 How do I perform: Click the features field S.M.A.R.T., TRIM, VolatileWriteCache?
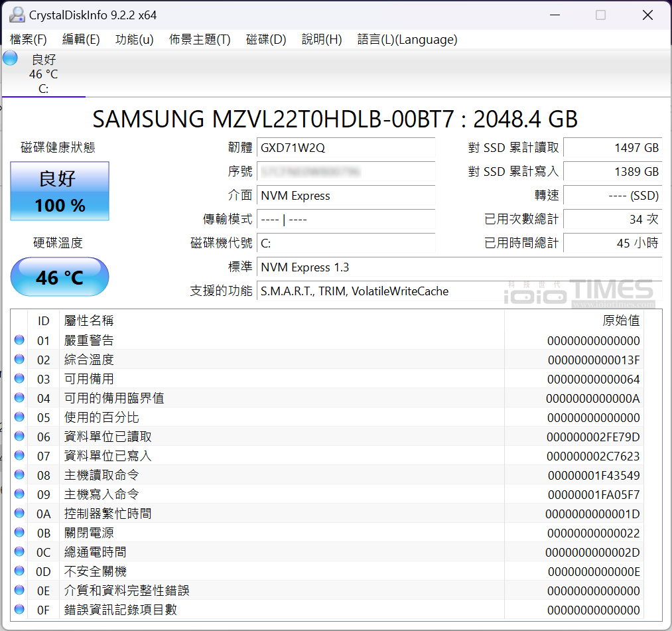tap(460, 291)
